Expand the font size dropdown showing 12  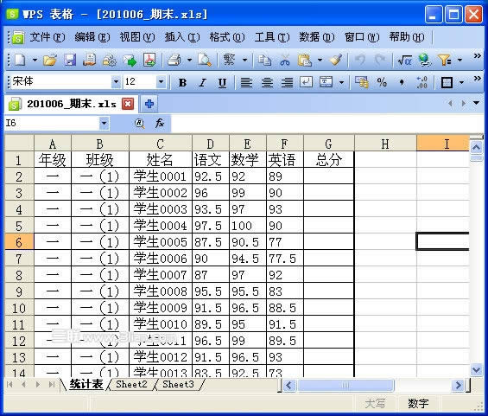coord(161,82)
